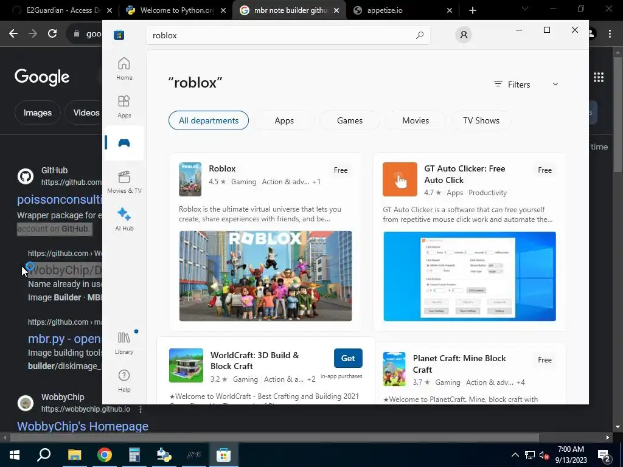Screen dimensions: 623x467
Task: Go back in Chrome window
Action: [x=13, y=33]
